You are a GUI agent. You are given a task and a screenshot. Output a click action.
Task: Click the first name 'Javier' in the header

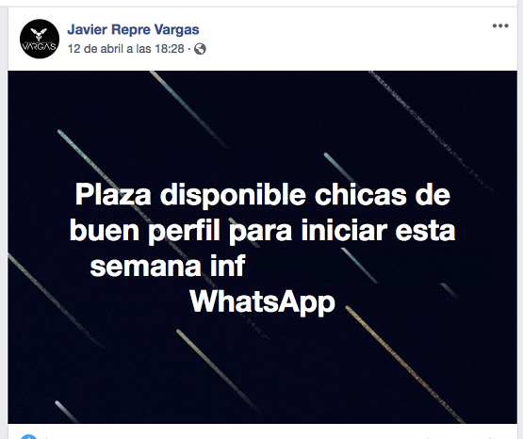coord(88,29)
